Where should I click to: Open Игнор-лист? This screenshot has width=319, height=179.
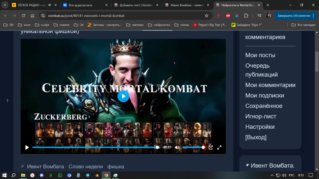261,116
